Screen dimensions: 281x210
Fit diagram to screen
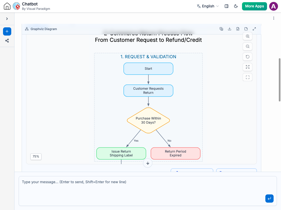(x=248, y=67)
